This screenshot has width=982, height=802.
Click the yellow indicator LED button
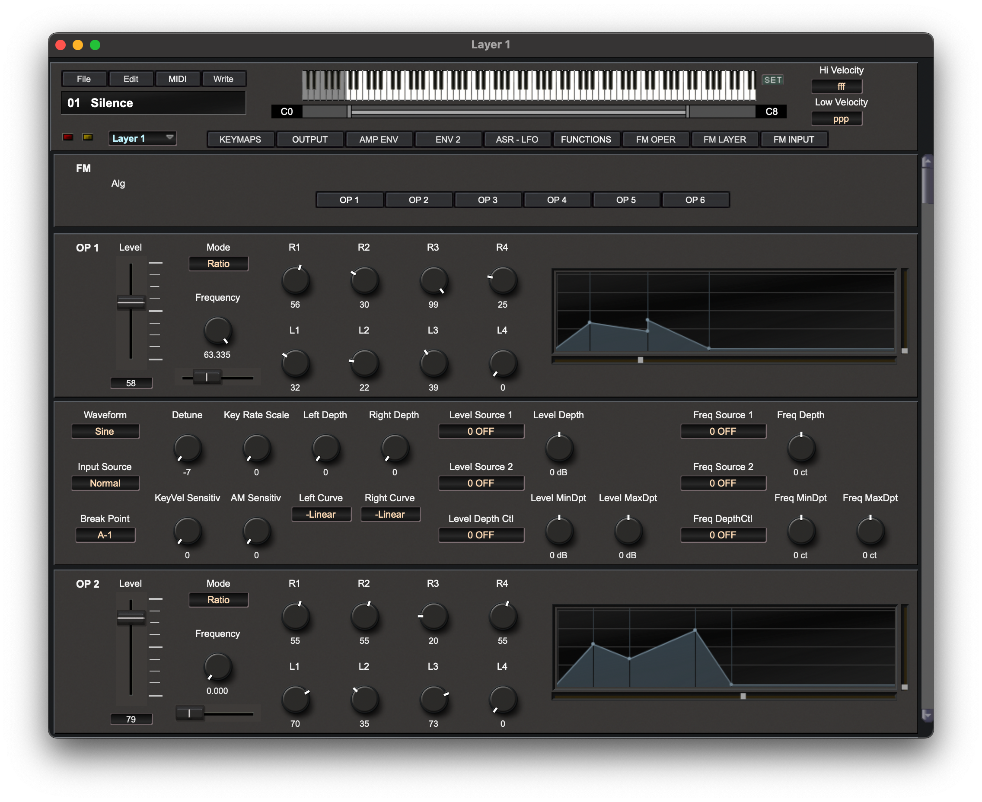pos(88,137)
